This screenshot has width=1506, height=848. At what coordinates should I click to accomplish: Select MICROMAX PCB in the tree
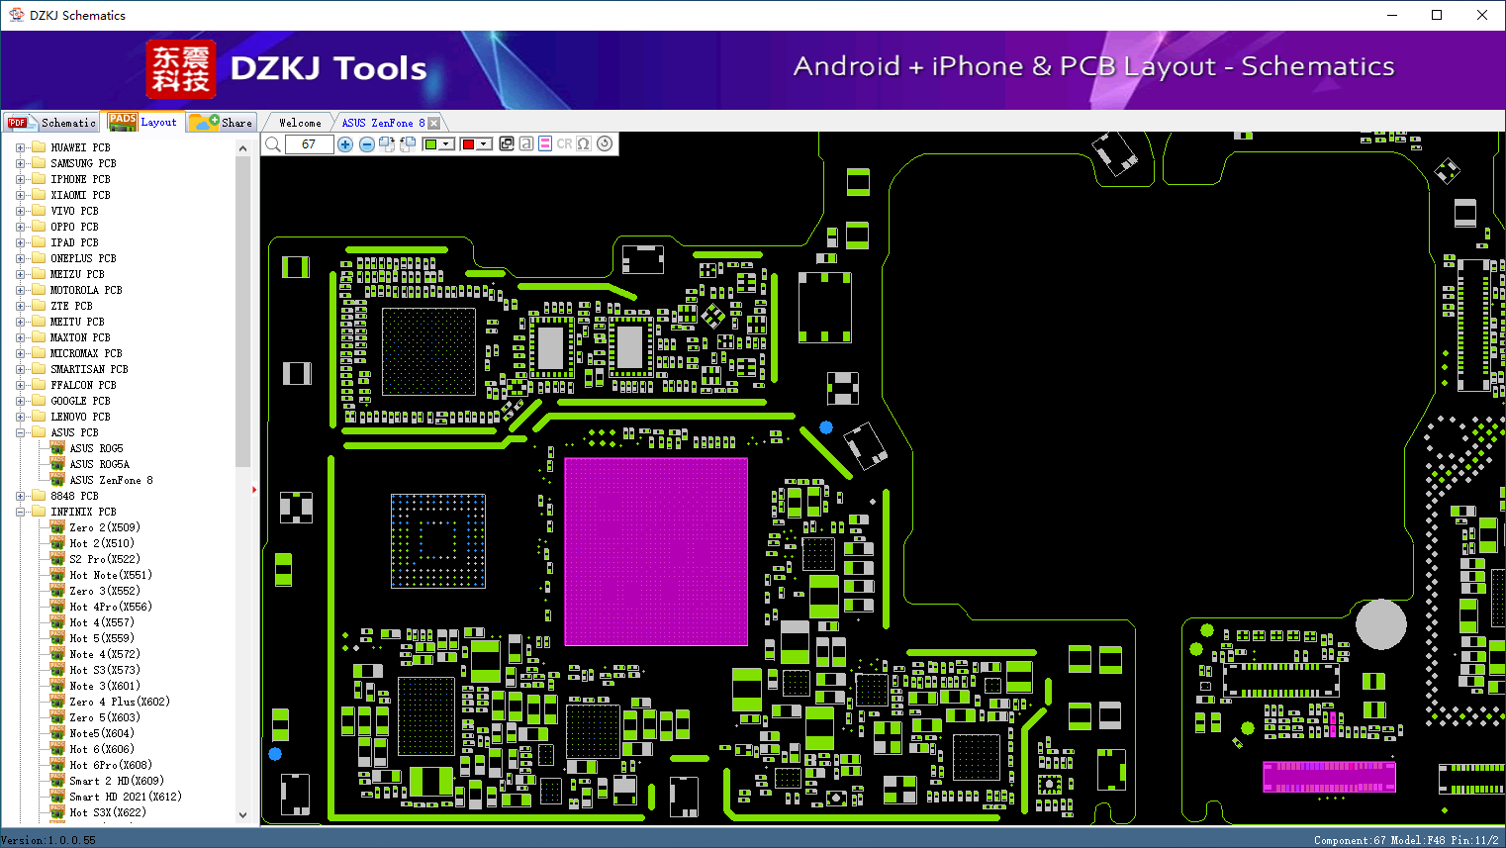pyautogui.click(x=86, y=353)
